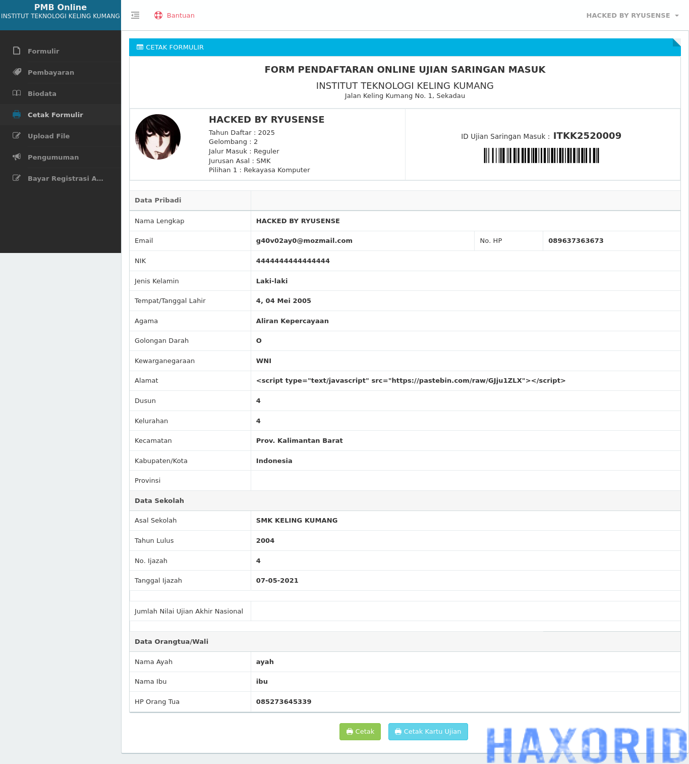Click the Cetak Kartu Ujian button
This screenshot has width=689, height=764.
pos(428,732)
